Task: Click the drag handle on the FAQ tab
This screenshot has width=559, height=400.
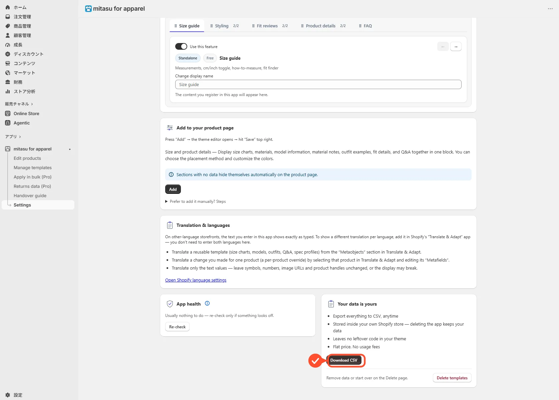Action: tap(360, 26)
